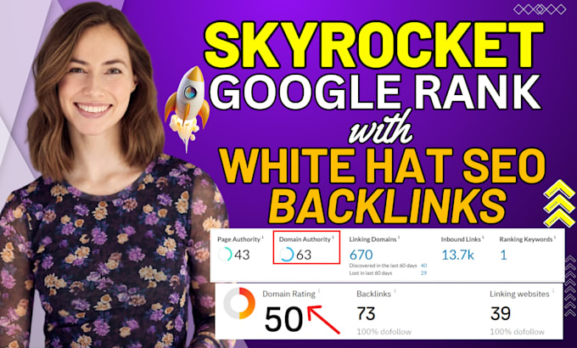Open the Ranking Keywords value 1
This screenshot has height=348, width=577.
(x=503, y=255)
